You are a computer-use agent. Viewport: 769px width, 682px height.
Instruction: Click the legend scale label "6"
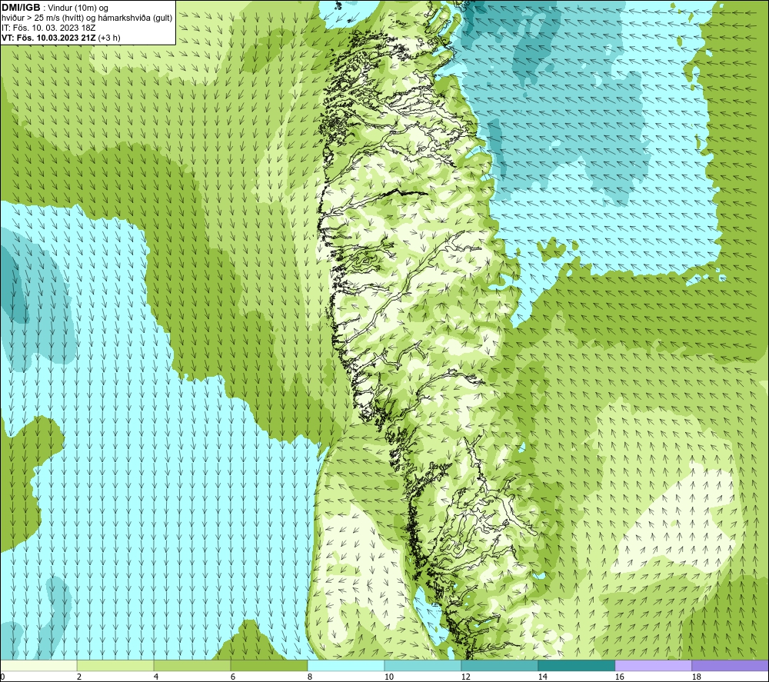click(232, 677)
